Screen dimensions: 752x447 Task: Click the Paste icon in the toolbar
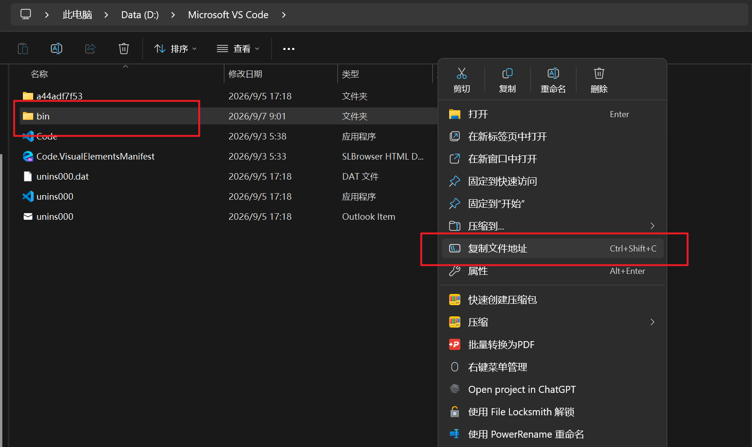click(x=23, y=49)
